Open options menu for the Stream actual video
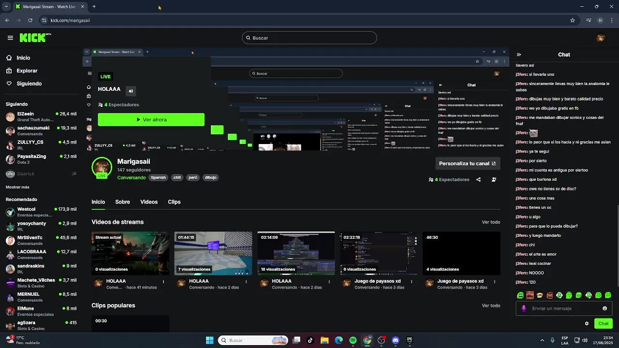 pyautogui.click(x=163, y=281)
